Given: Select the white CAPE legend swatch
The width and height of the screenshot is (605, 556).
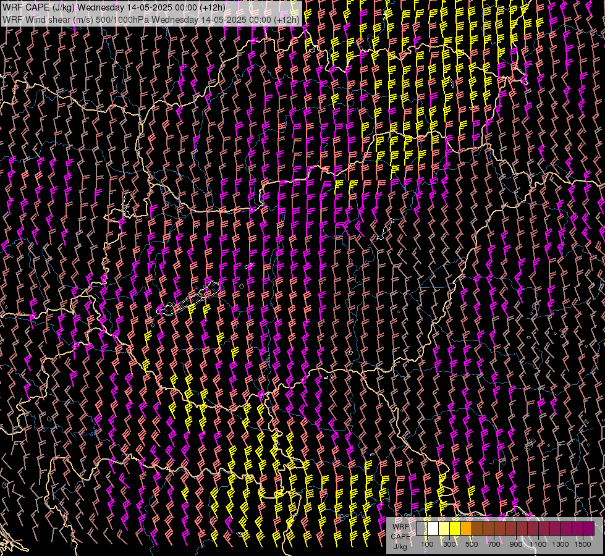Looking at the screenshot, I should [x=433, y=528].
